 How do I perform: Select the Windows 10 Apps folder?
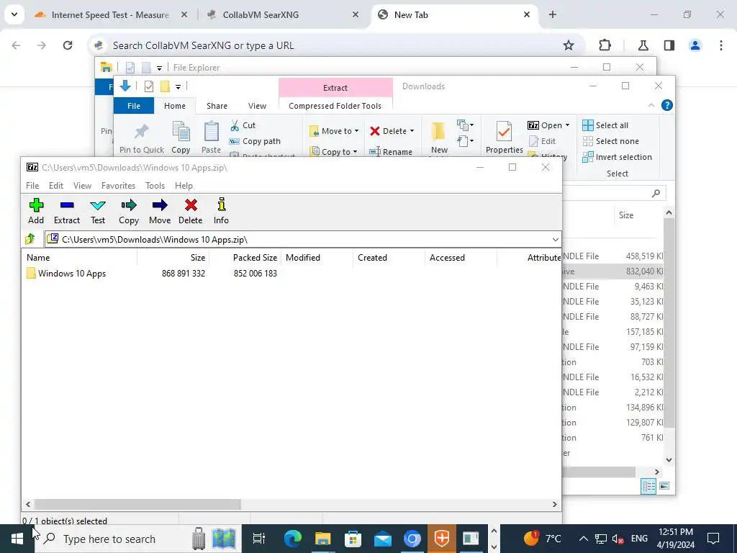point(67,274)
